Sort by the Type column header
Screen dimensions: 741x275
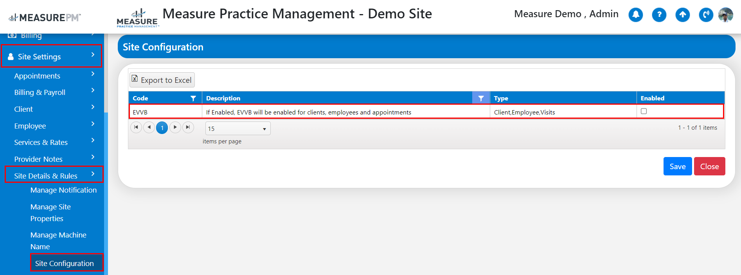pyautogui.click(x=501, y=98)
